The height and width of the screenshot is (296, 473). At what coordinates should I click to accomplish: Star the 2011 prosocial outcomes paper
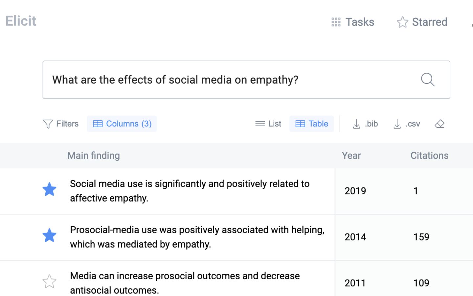(49, 282)
